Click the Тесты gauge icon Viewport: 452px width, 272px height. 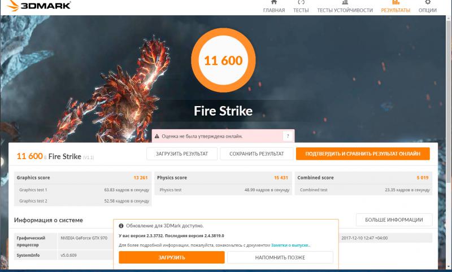[301, 3]
